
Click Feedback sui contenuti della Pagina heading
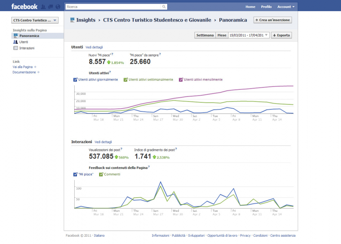pyautogui.click(x=118, y=168)
